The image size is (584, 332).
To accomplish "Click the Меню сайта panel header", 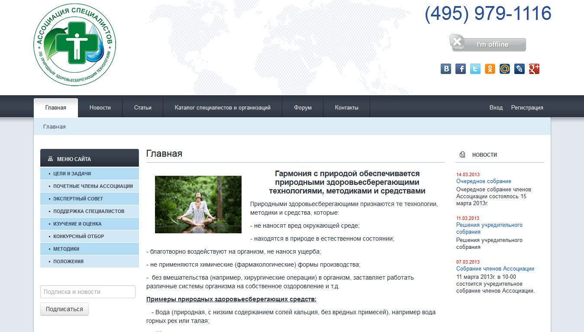I will pos(90,158).
